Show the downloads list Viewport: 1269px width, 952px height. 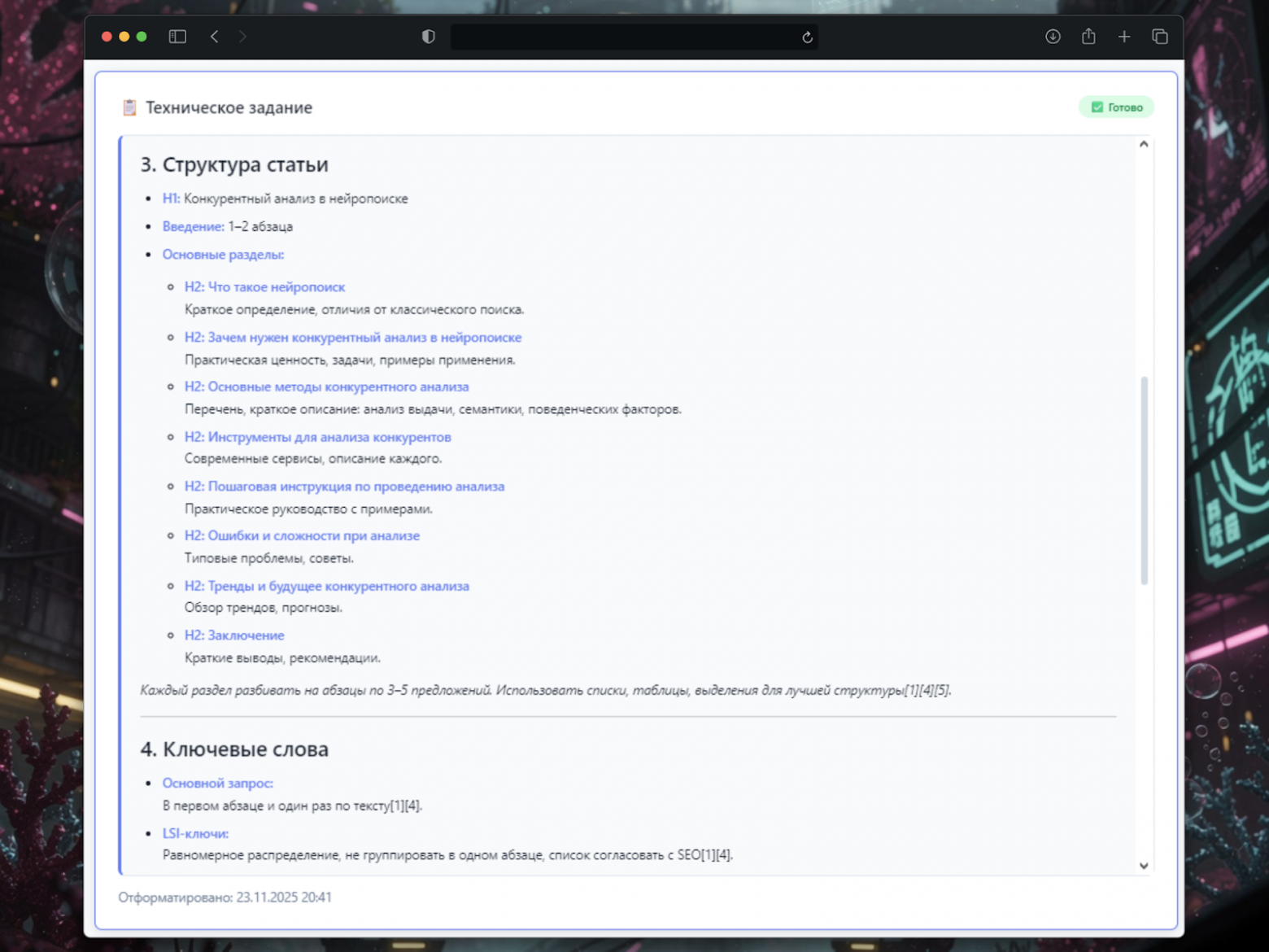pos(1053,37)
